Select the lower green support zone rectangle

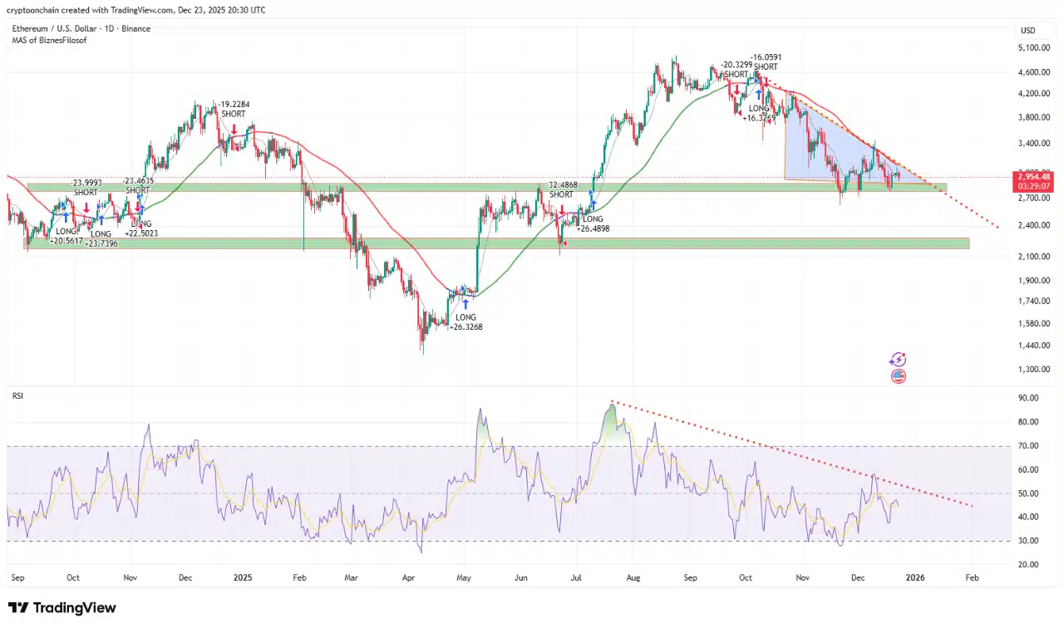pyautogui.click(x=497, y=243)
